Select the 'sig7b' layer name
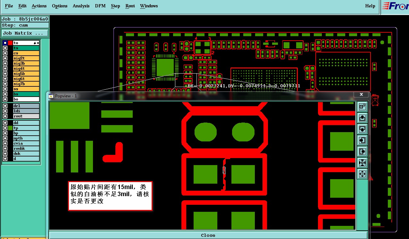This screenshot has width=409, height=239. point(26,84)
